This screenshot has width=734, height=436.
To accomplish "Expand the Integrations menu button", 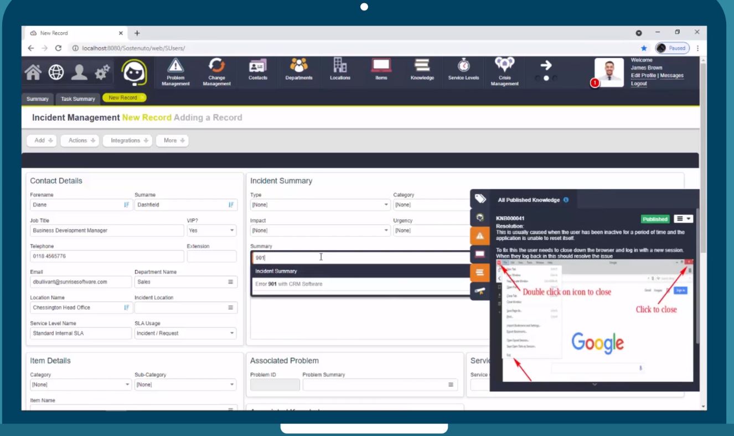I will 127,141.
